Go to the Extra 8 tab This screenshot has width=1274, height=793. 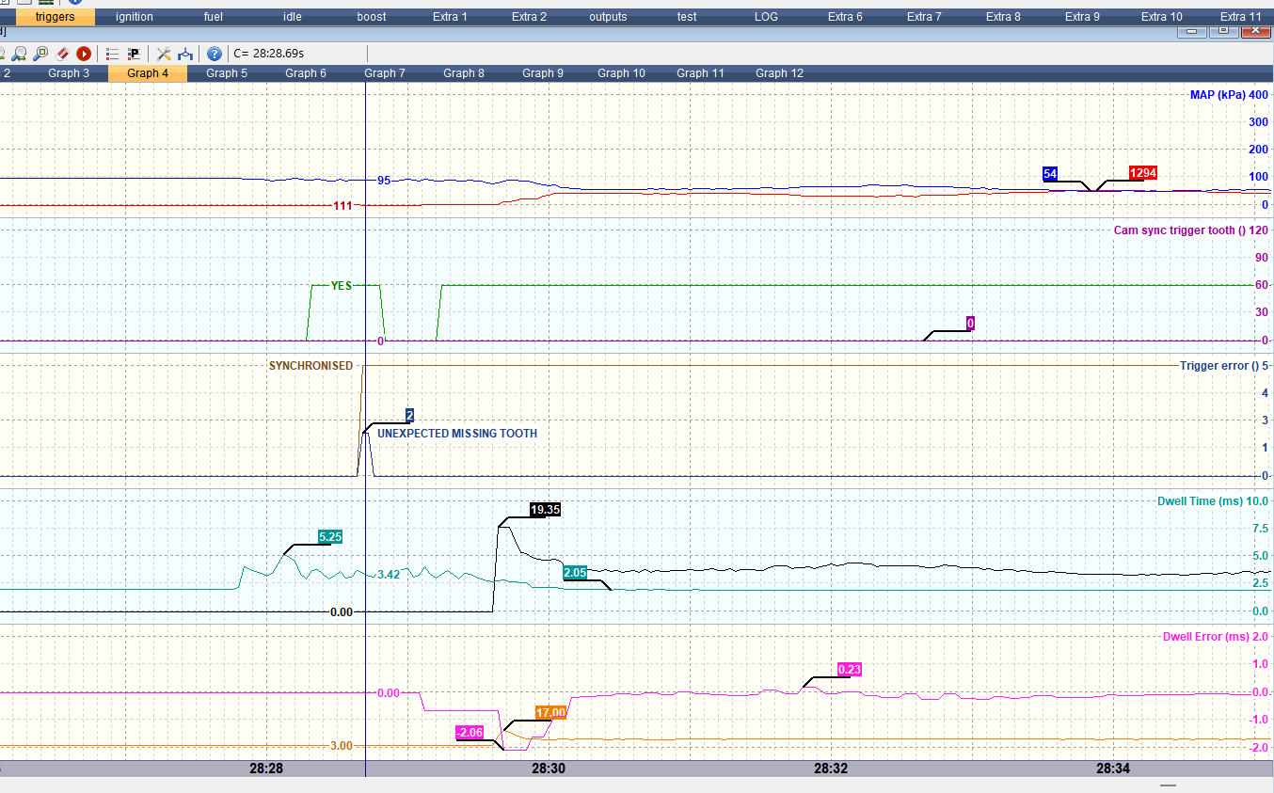pyautogui.click(x=1004, y=17)
